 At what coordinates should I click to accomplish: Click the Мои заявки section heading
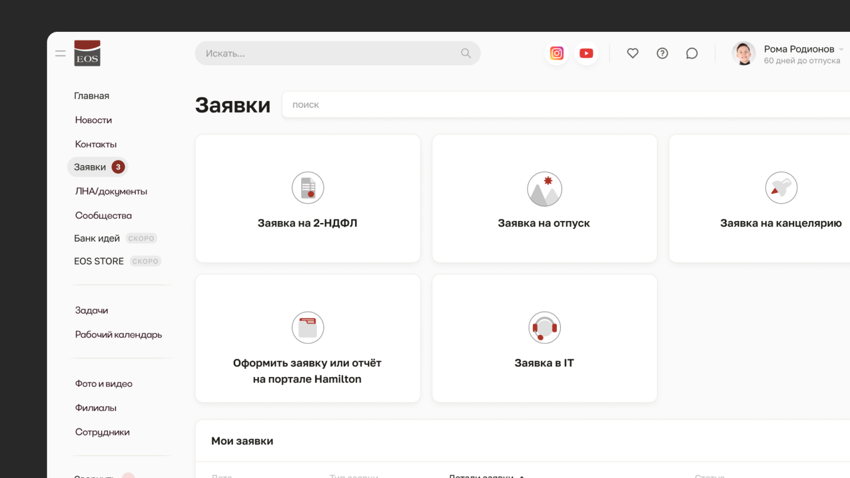pyautogui.click(x=242, y=441)
